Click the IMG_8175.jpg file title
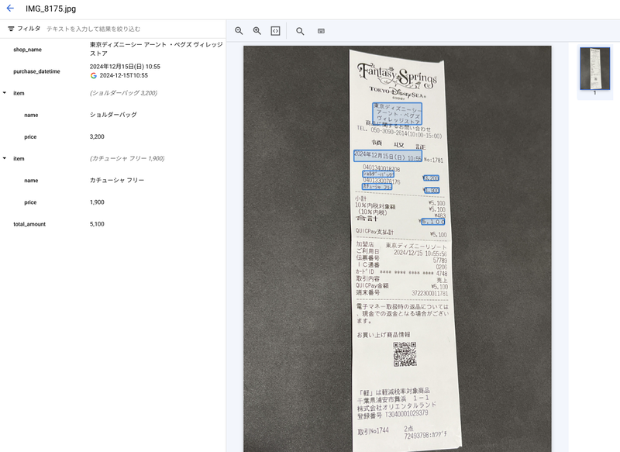The height and width of the screenshot is (452, 620). 50,9
